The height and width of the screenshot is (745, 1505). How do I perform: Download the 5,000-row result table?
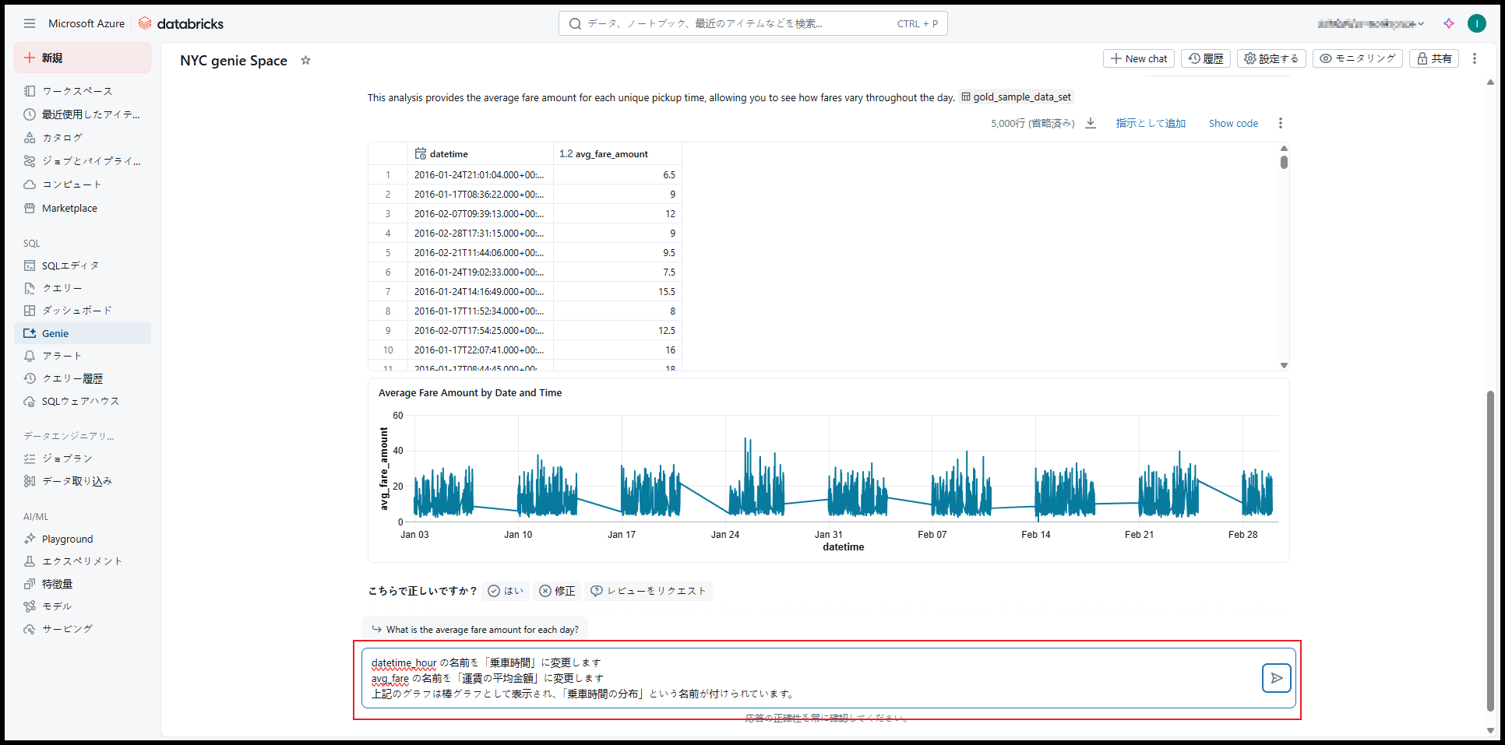(x=1091, y=123)
